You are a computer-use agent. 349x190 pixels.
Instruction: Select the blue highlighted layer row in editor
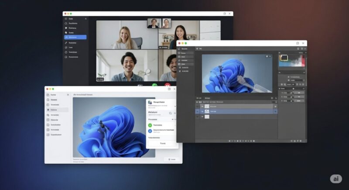click(236, 111)
